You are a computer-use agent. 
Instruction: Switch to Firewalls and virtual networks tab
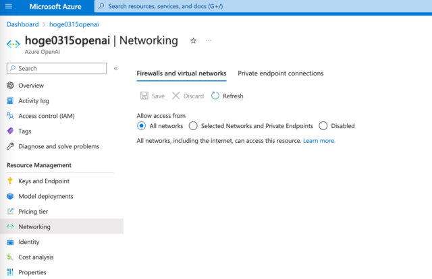click(182, 73)
